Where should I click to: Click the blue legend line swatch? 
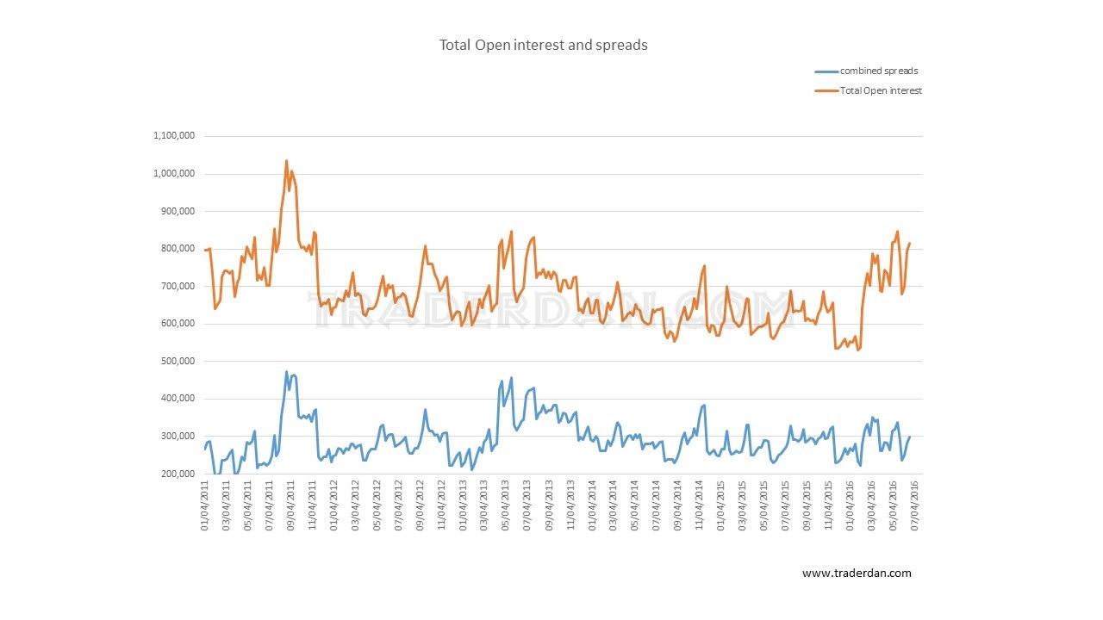[826, 71]
